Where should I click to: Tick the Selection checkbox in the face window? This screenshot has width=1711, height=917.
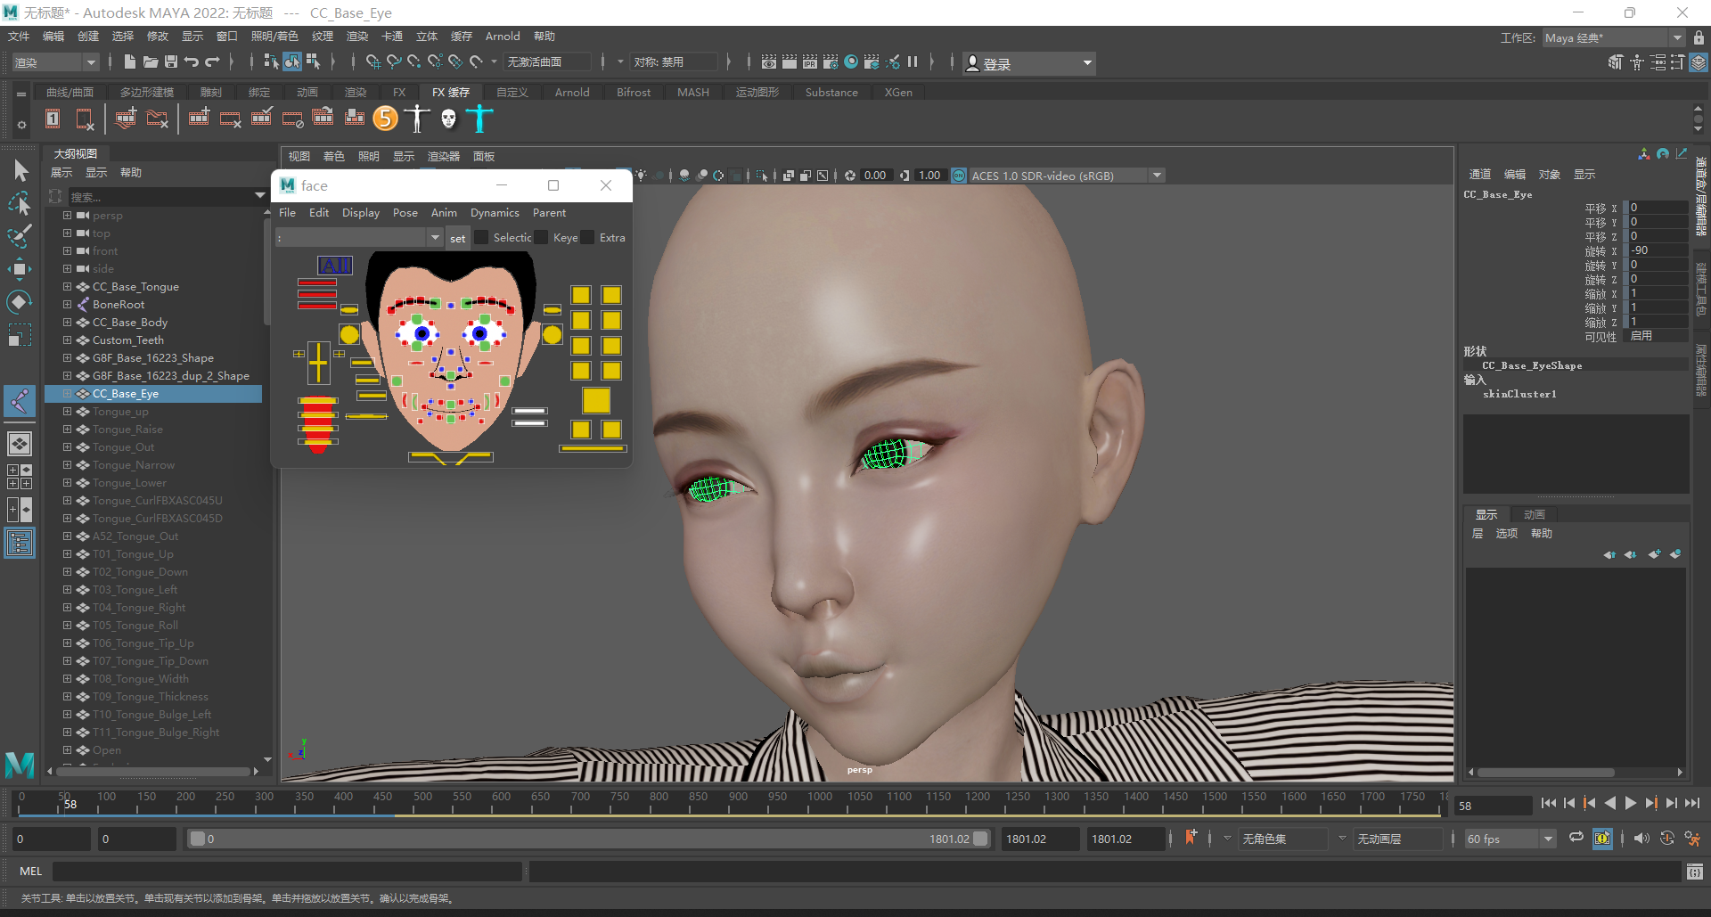pyautogui.click(x=480, y=238)
